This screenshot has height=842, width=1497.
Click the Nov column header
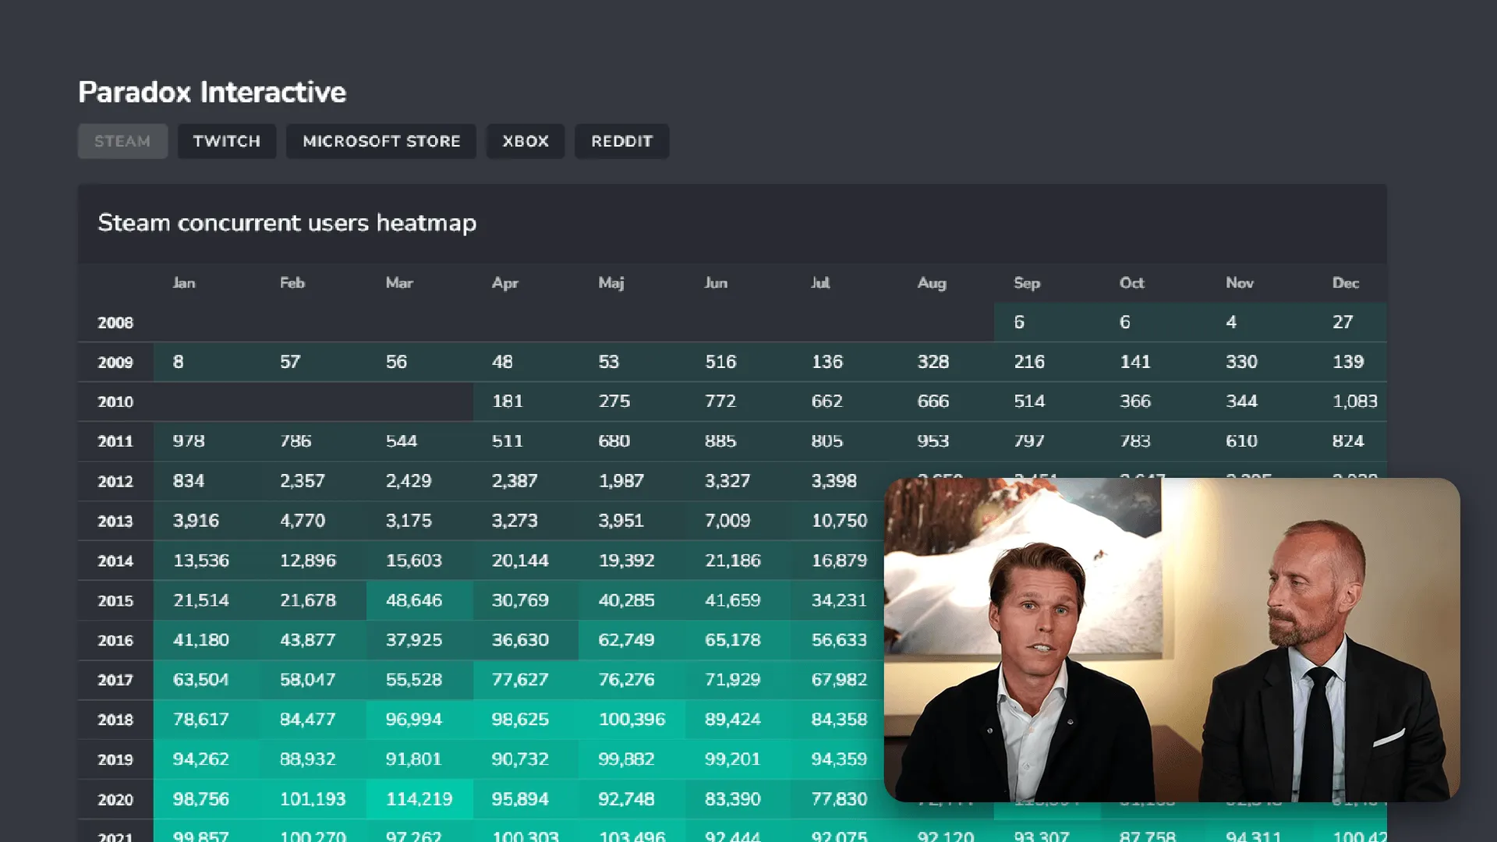(1240, 283)
